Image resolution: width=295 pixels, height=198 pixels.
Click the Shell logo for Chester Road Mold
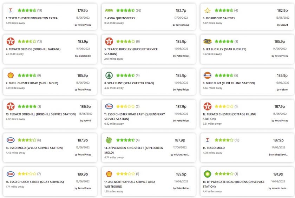(11, 75)
